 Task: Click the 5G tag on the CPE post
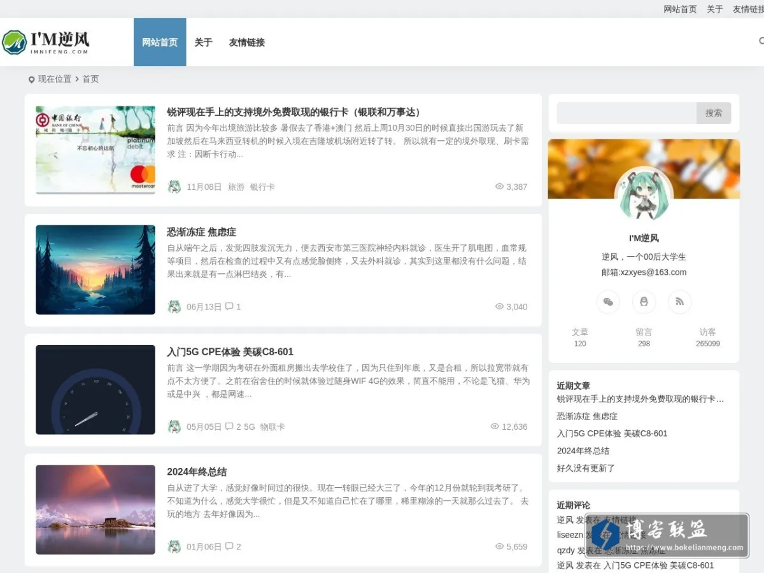pos(249,427)
